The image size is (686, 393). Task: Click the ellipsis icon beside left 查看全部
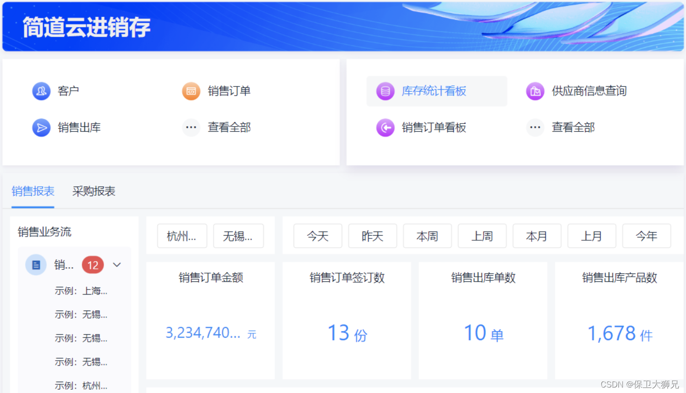coord(191,128)
